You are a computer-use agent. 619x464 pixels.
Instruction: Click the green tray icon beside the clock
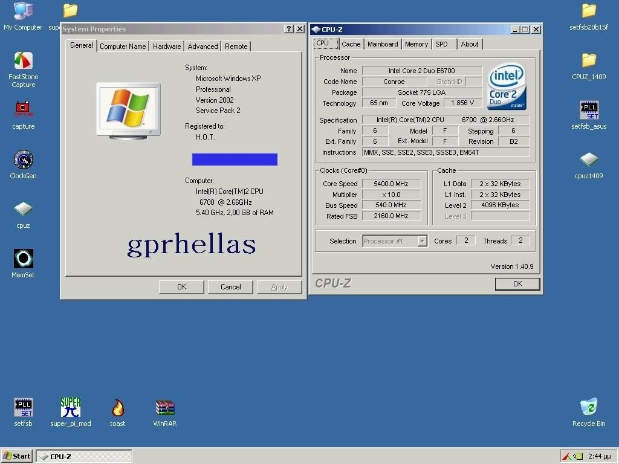point(578,457)
